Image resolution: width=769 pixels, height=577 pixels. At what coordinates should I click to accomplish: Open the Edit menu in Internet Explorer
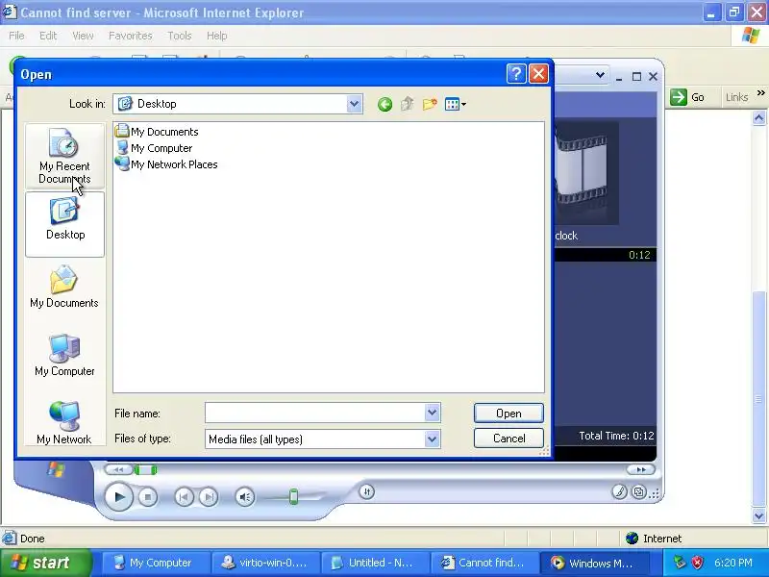point(48,36)
